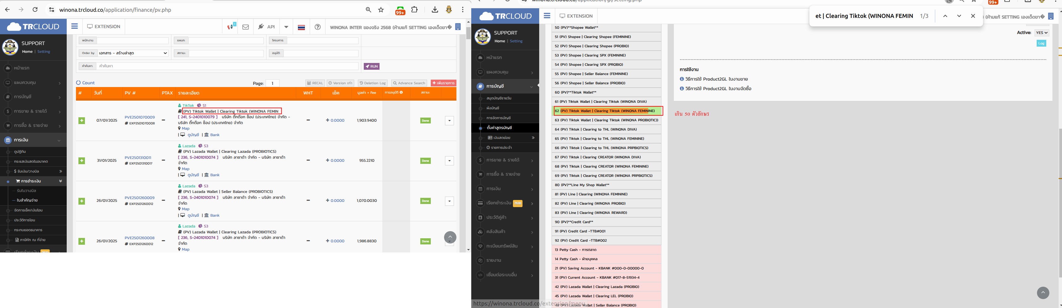The height and width of the screenshot is (308, 1062).
Task: Click the purple RUN button
Action: click(371, 66)
